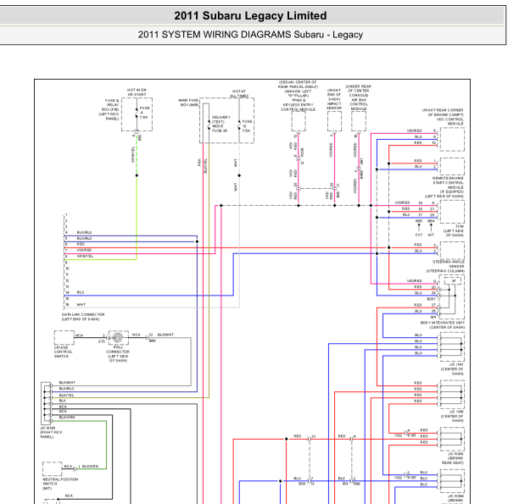Click the "DATA LINK CONNECTOR" label
Screen dimensions: 508x504
[83, 314]
